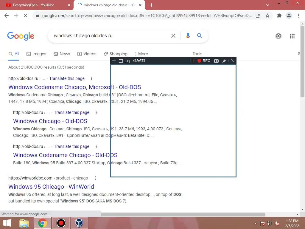This screenshot has height=229, width=305.
Task: Open the search Tools options
Action: pyautogui.click(x=197, y=54)
